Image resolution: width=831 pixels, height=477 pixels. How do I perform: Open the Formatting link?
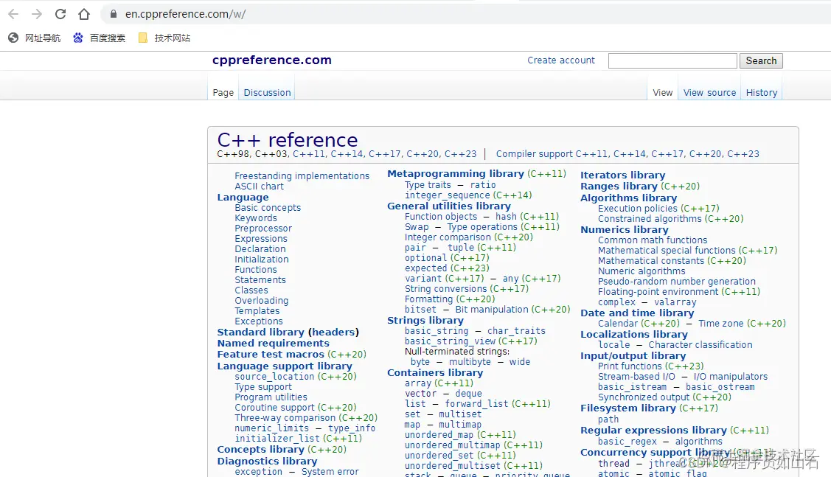pos(428,299)
